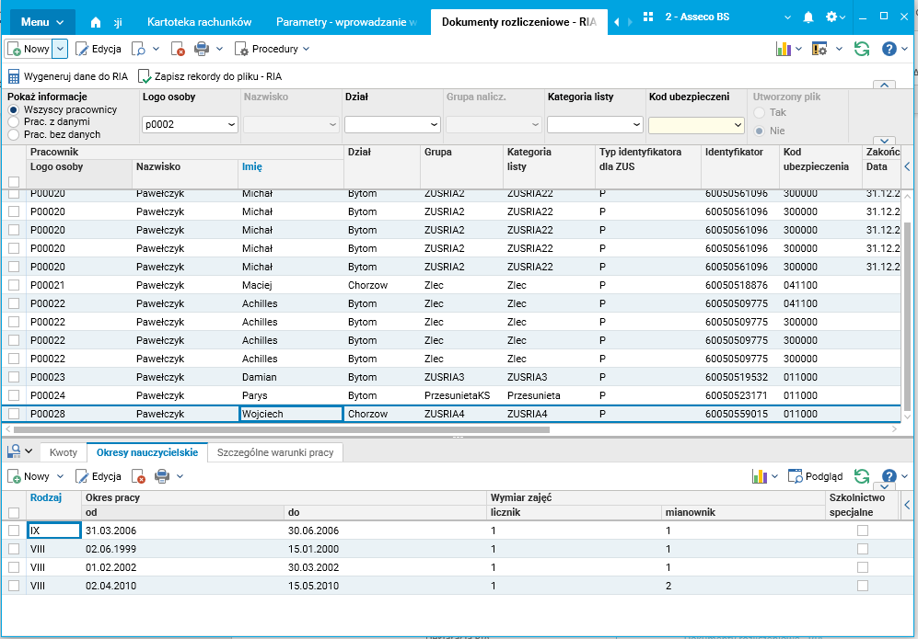This screenshot has width=918, height=639.
Task: Expand the 'Dział' filter dropdown
Action: [433, 125]
